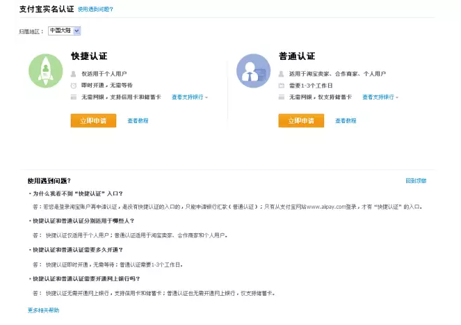Open the 归属地区 中国大陆 dropdown
Image resolution: width=461 pixels, height=325 pixels.
click(65, 31)
